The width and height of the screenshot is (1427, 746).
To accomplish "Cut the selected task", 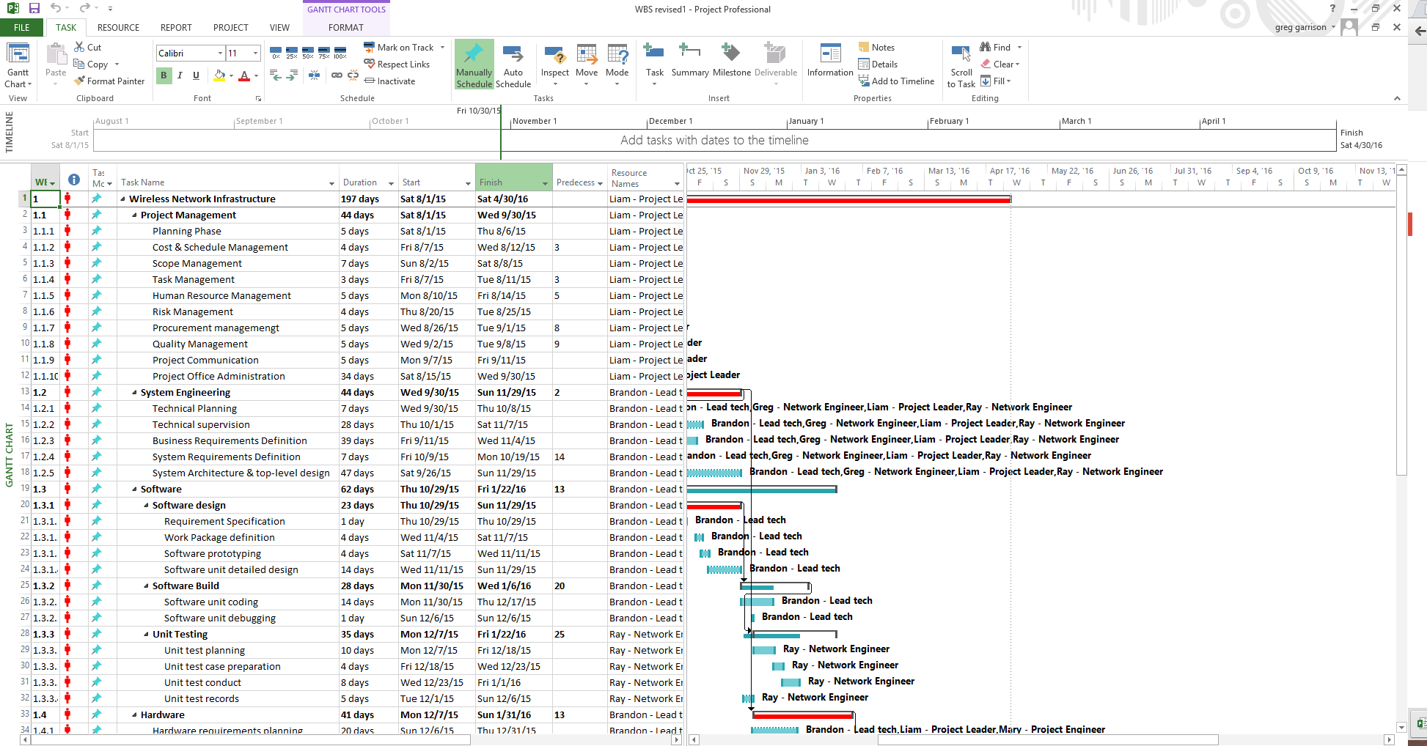I will pos(87,47).
